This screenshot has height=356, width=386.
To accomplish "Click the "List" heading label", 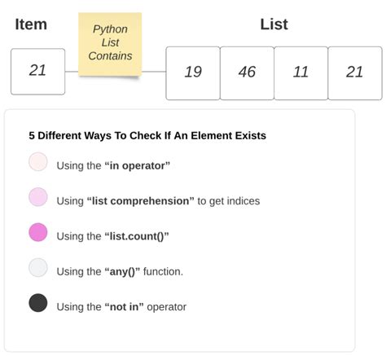I will coord(274,24).
